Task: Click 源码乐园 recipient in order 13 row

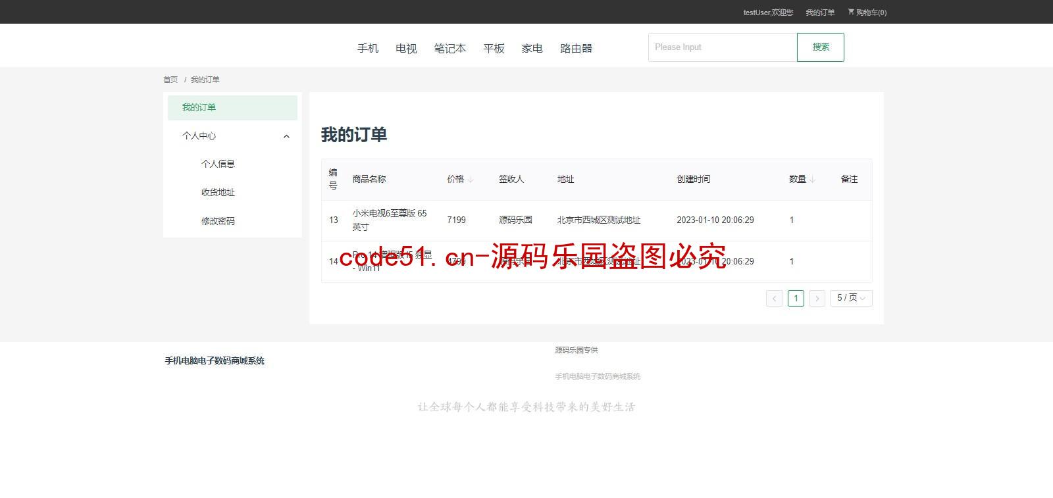Action: (515, 220)
